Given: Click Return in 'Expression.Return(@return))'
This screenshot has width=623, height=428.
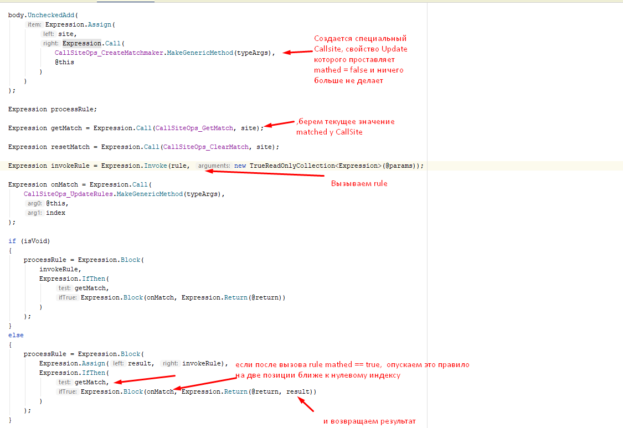Looking at the screenshot, I should coord(235,298).
